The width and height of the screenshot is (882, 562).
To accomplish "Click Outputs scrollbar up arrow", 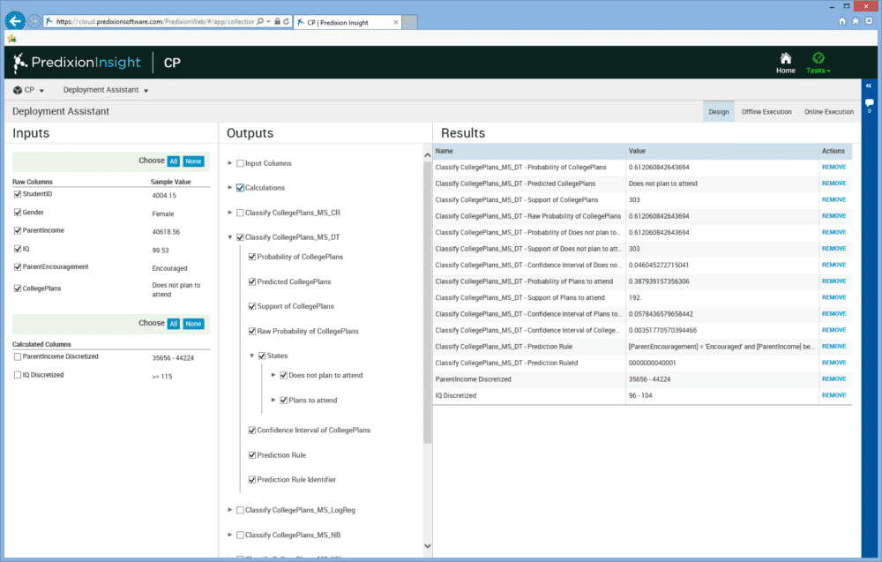I will click(x=428, y=154).
